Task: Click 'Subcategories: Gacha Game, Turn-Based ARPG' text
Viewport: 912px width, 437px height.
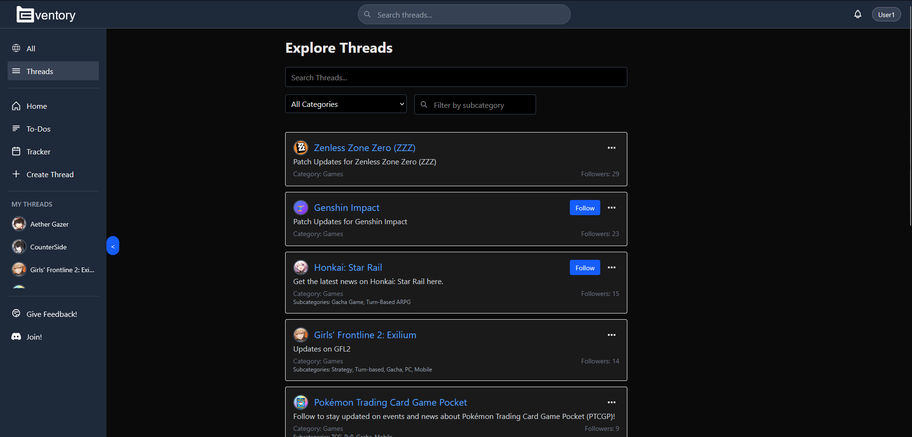Action: coord(352,302)
